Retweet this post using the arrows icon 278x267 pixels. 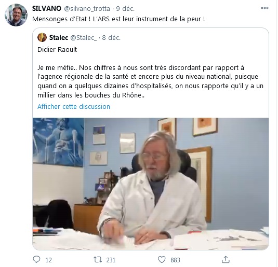98,260
